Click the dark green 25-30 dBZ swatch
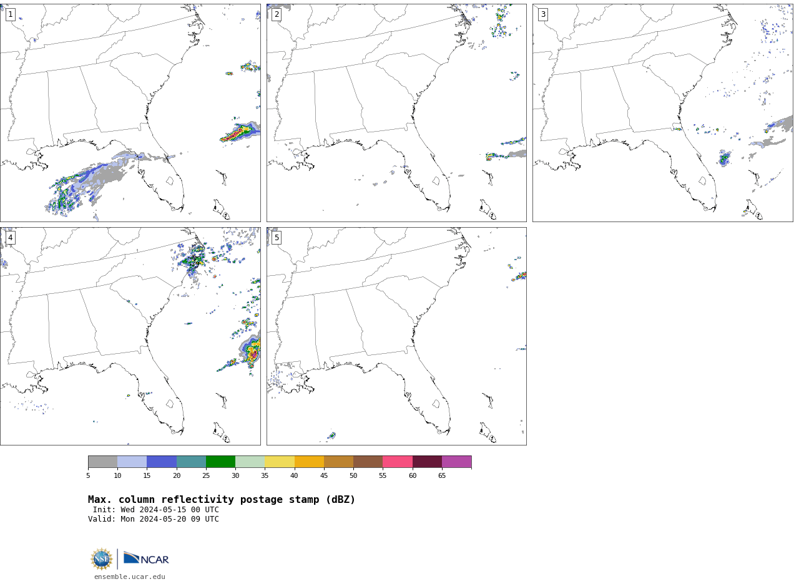 coord(220,462)
